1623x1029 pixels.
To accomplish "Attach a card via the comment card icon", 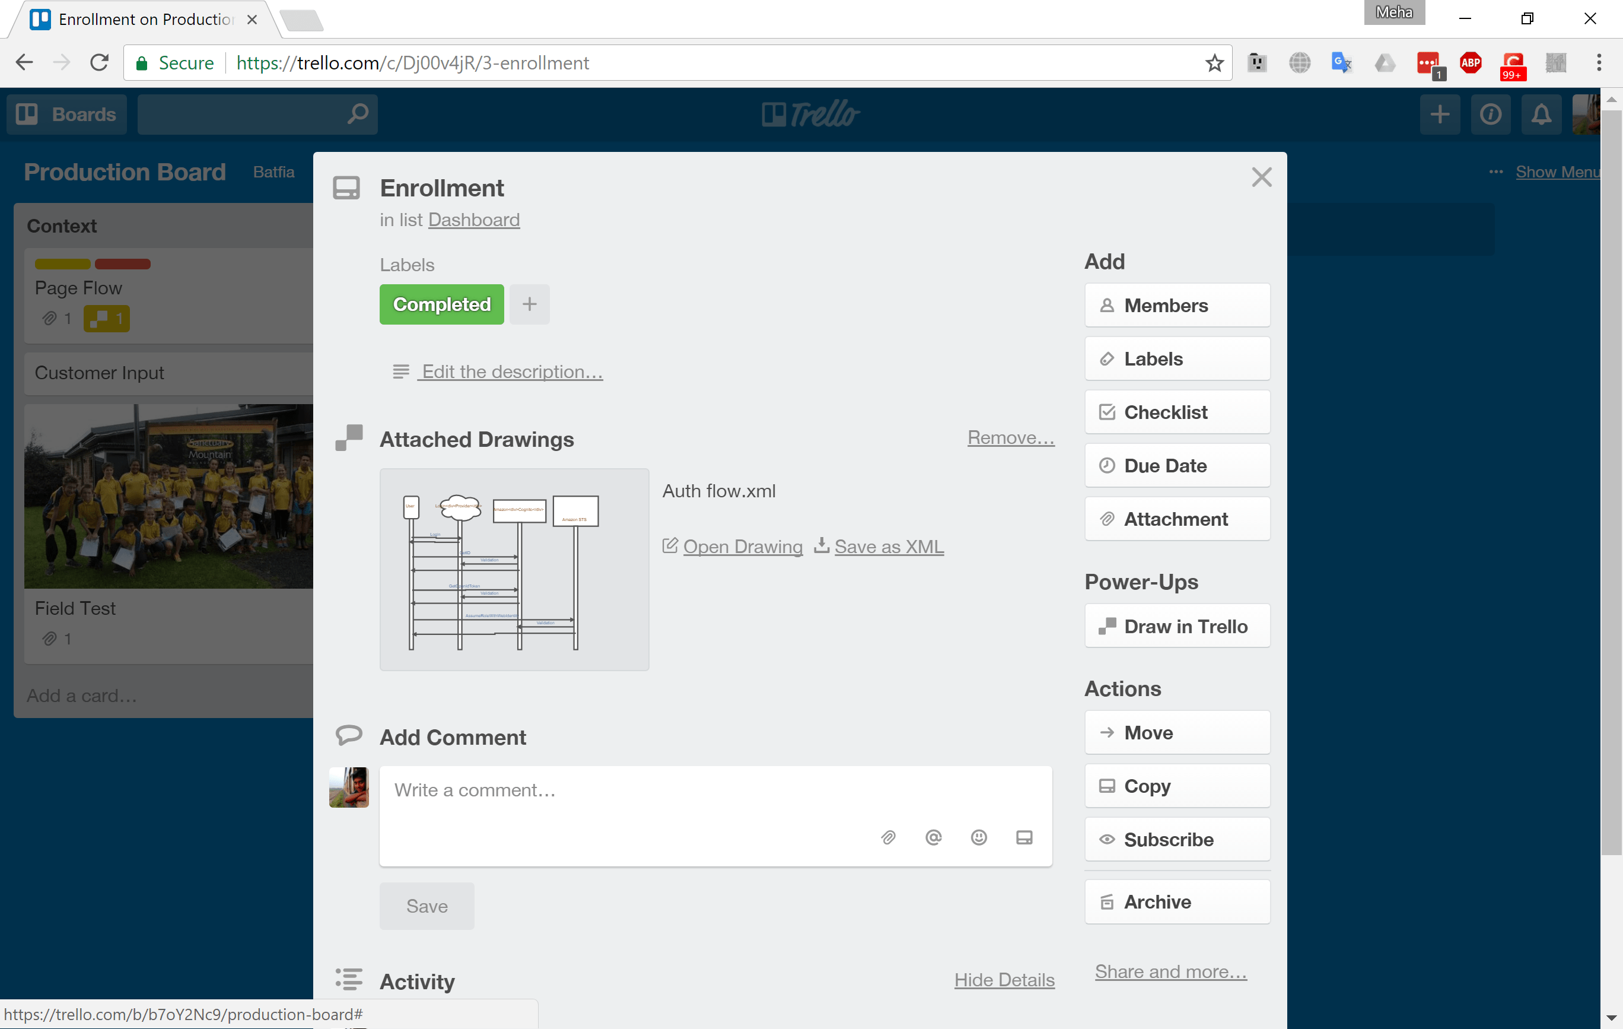I will coord(1024,837).
